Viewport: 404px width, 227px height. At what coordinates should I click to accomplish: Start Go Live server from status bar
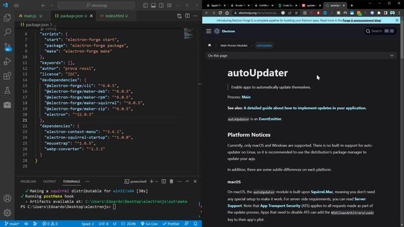coord(149,224)
